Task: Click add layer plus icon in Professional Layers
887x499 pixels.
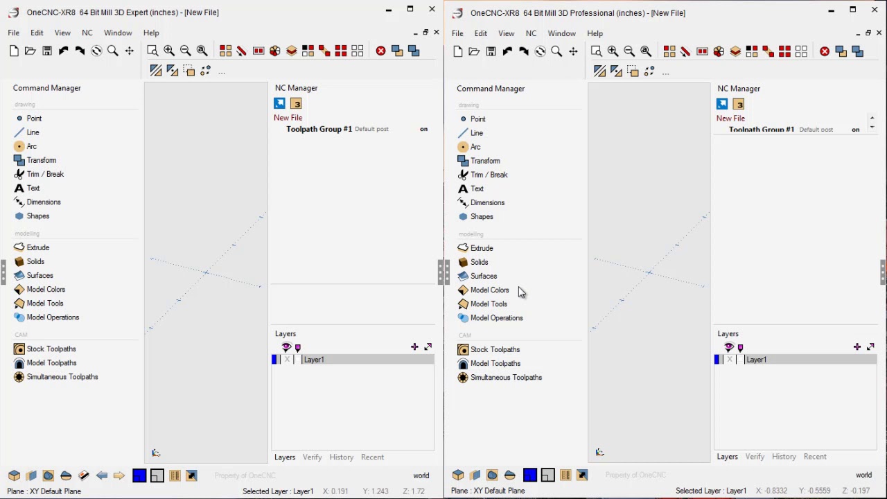Action: 857,347
